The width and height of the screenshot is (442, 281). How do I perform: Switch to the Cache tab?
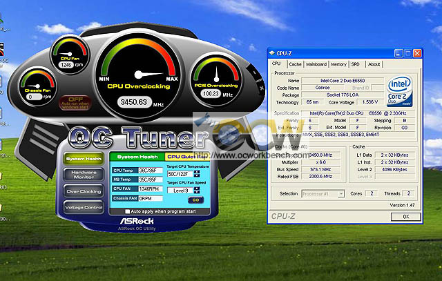pyautogui.click(x=295, y=64)
